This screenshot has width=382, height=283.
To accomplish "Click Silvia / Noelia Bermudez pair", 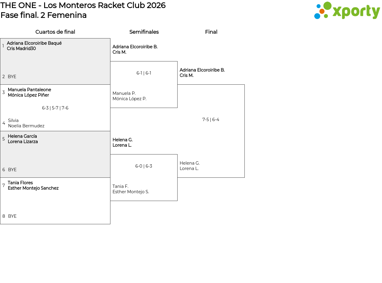I will (26, 123).
